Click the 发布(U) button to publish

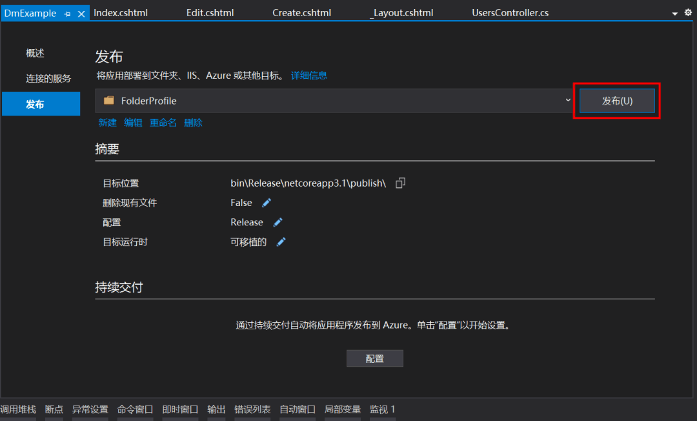pos(616,101)
